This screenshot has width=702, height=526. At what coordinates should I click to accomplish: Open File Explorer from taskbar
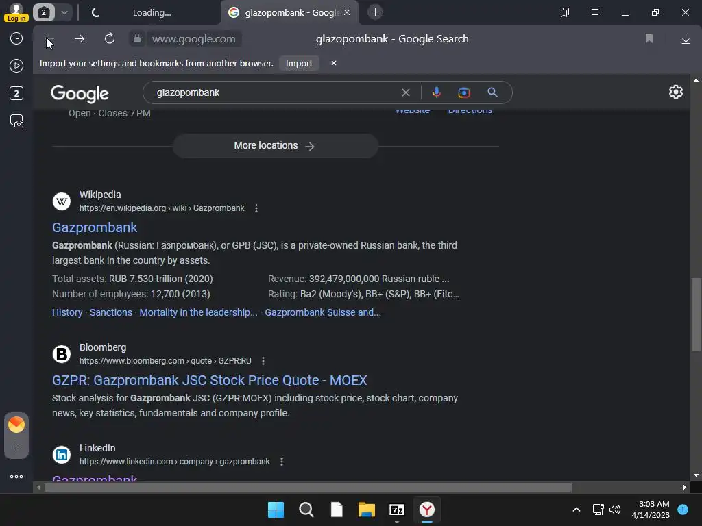366,510
